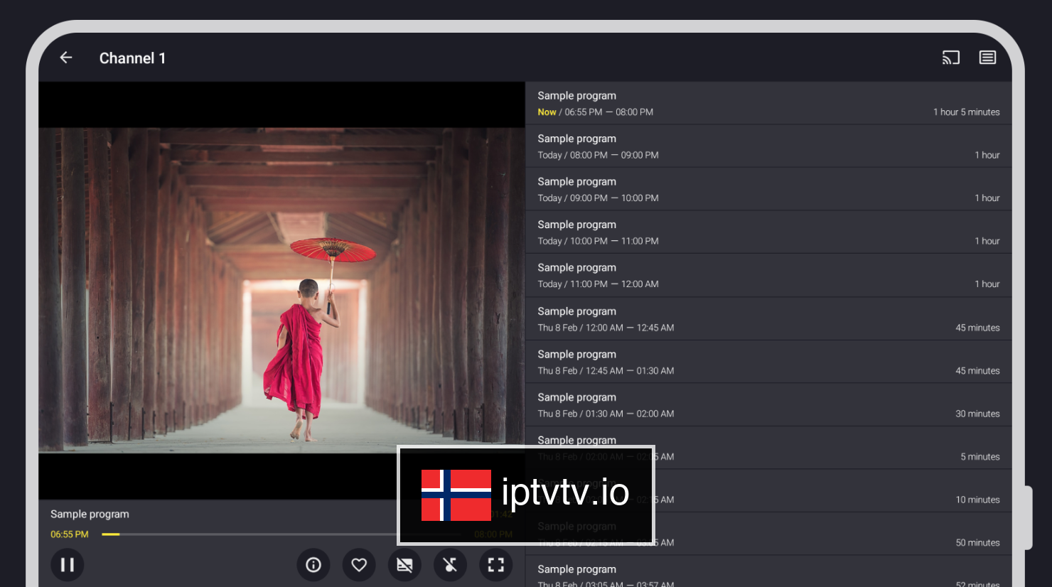The width and height of the screenshot is (1052, 587).
Task: Select program Today 09:00 PM – 10:00 PM
Action: (x=768, y=189)
